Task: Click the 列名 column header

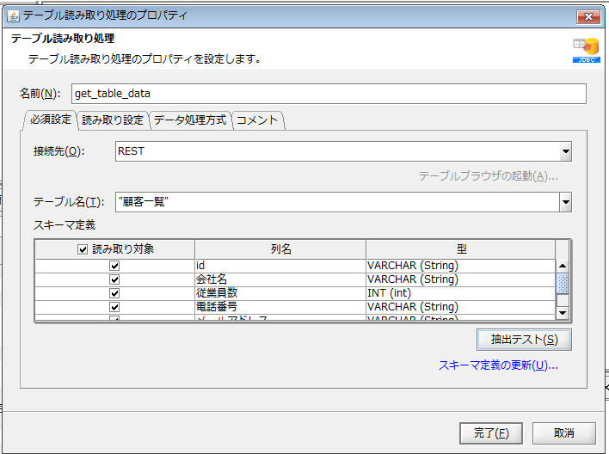Action: point(280,249)
